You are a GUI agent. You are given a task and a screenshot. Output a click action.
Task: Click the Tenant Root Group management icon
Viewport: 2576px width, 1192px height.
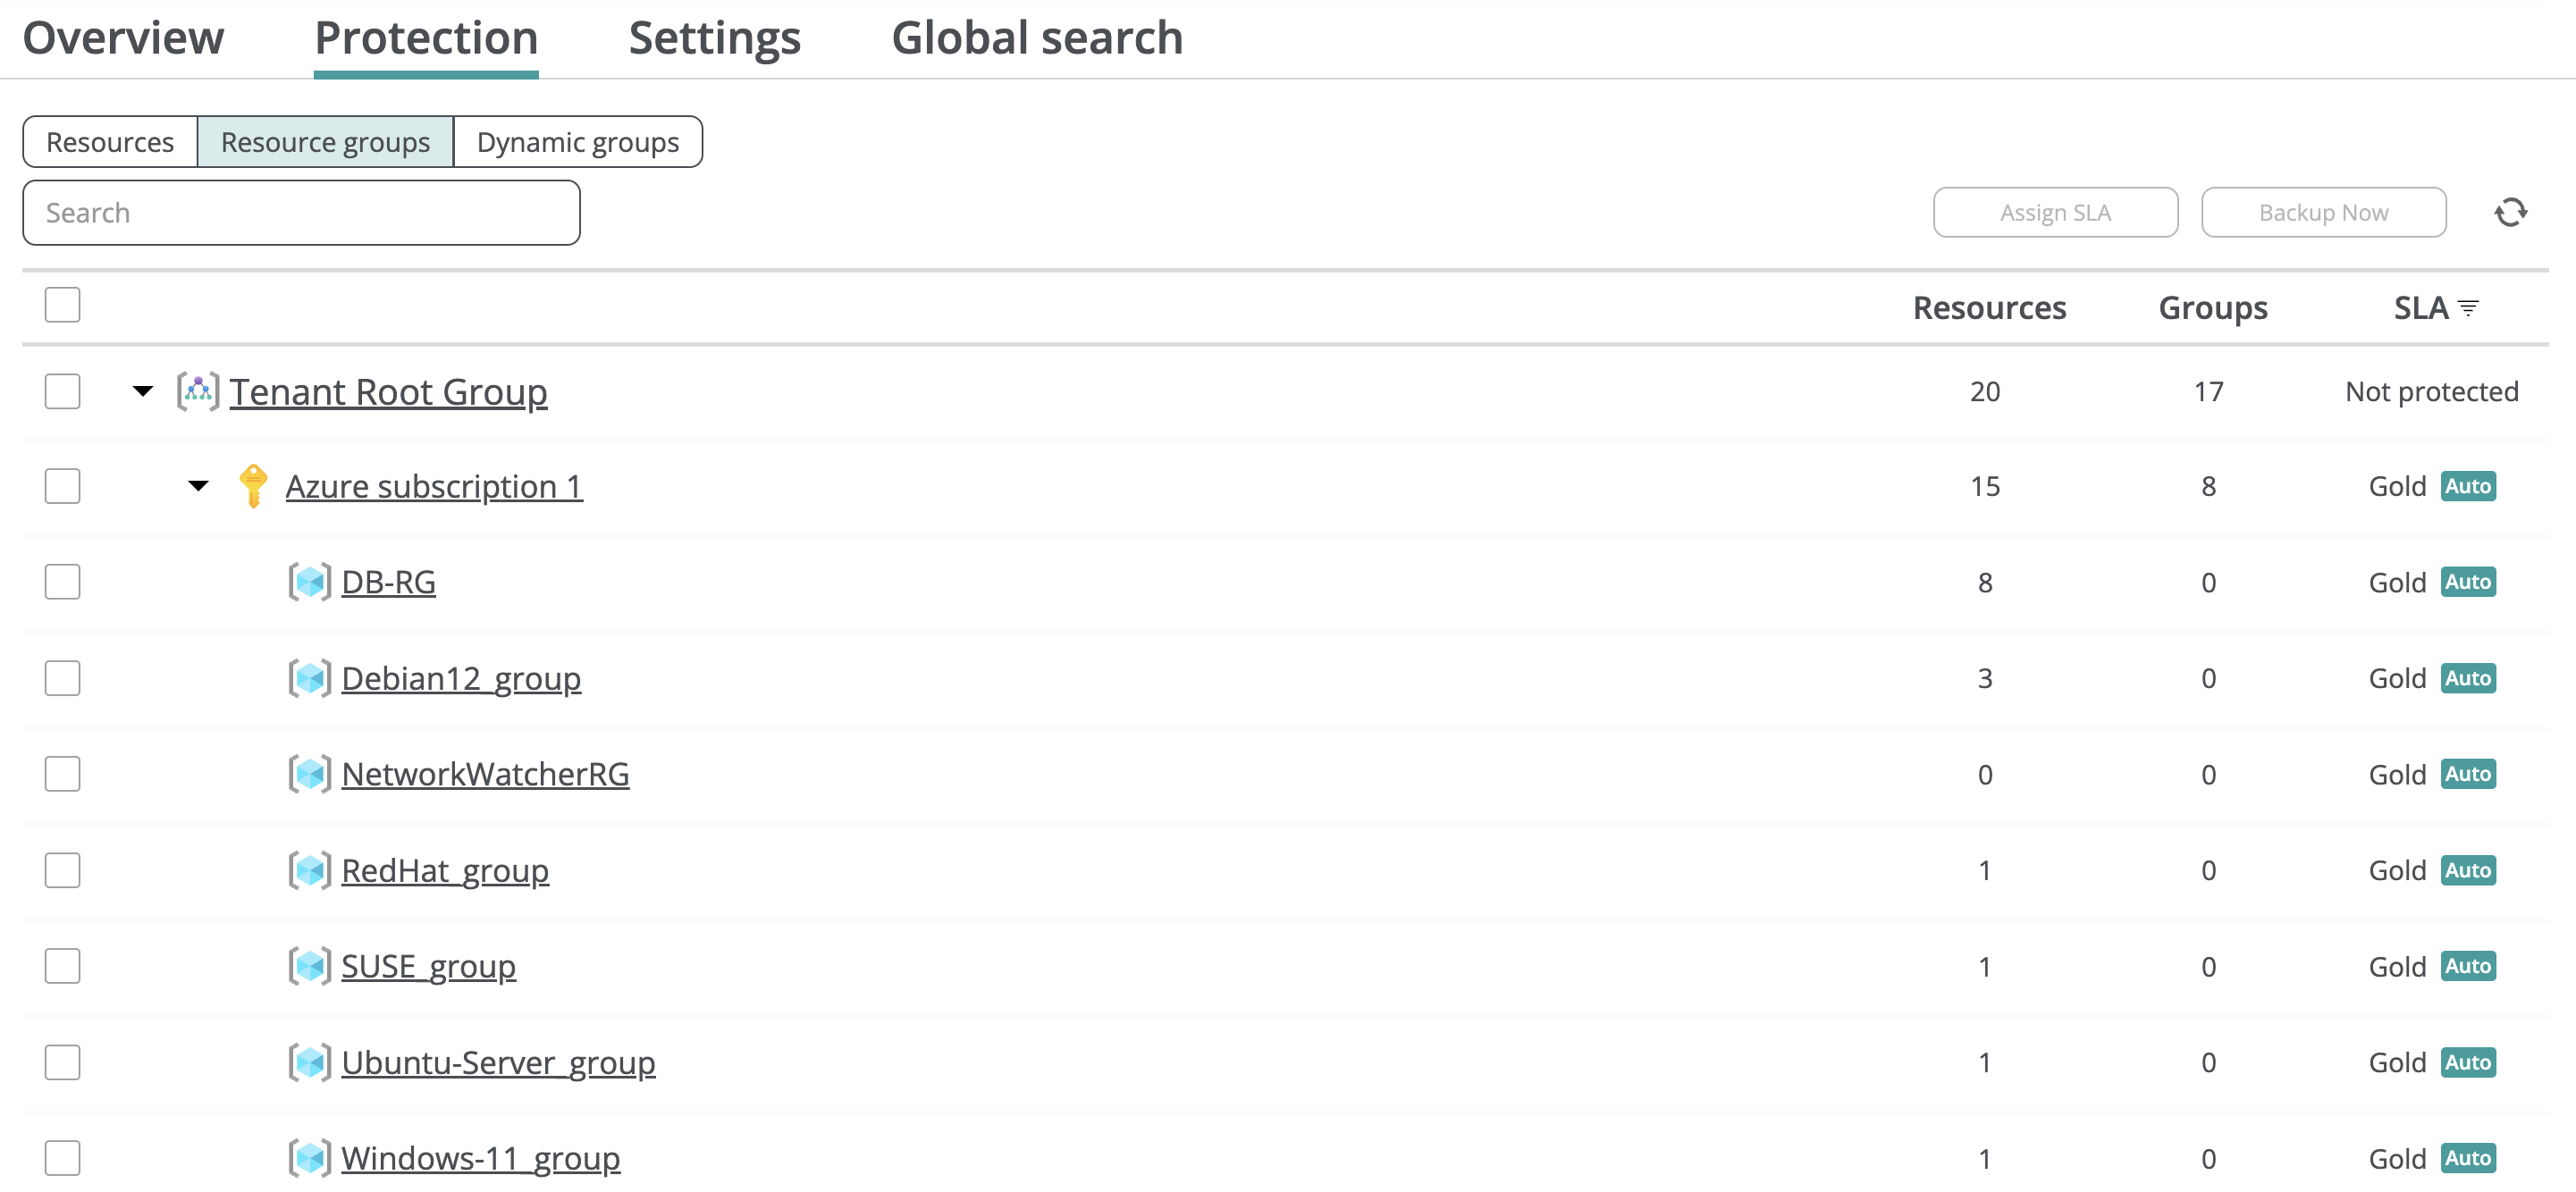pyautogui.click(x=198, y=391)
